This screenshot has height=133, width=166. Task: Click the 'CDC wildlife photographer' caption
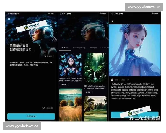point(95,87)
